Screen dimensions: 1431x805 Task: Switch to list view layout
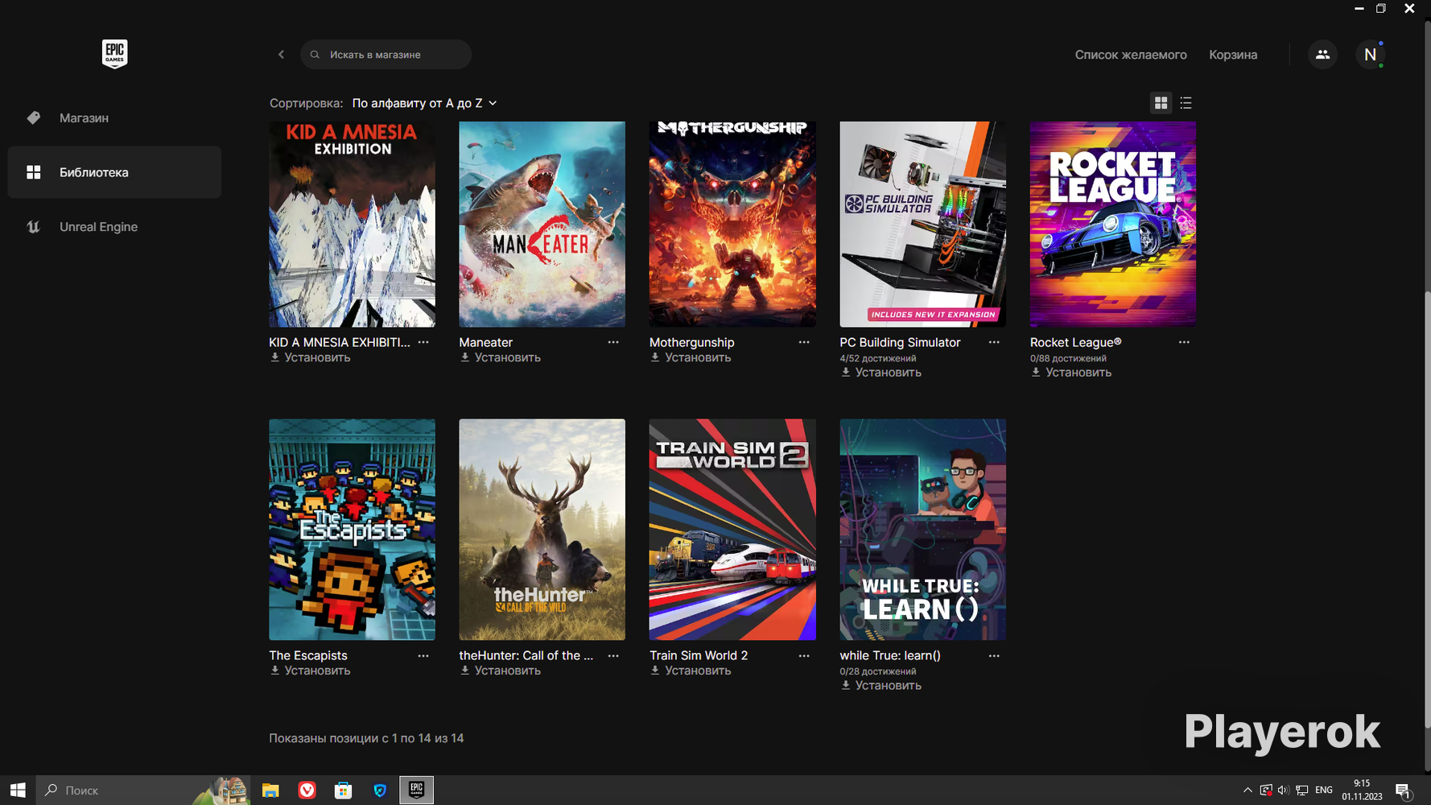coord(1186,103)
